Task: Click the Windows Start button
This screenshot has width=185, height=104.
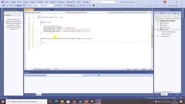Action: (x=3, y=101)
